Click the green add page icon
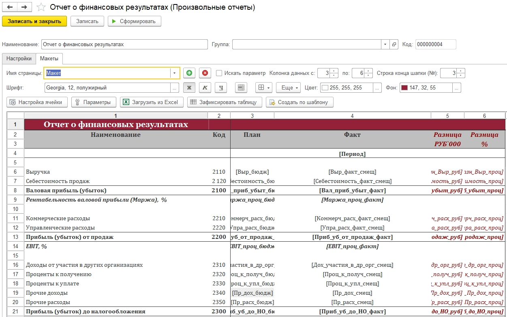Image resolution: width=507 pixels, height=317 pixels. coord(189,73)
